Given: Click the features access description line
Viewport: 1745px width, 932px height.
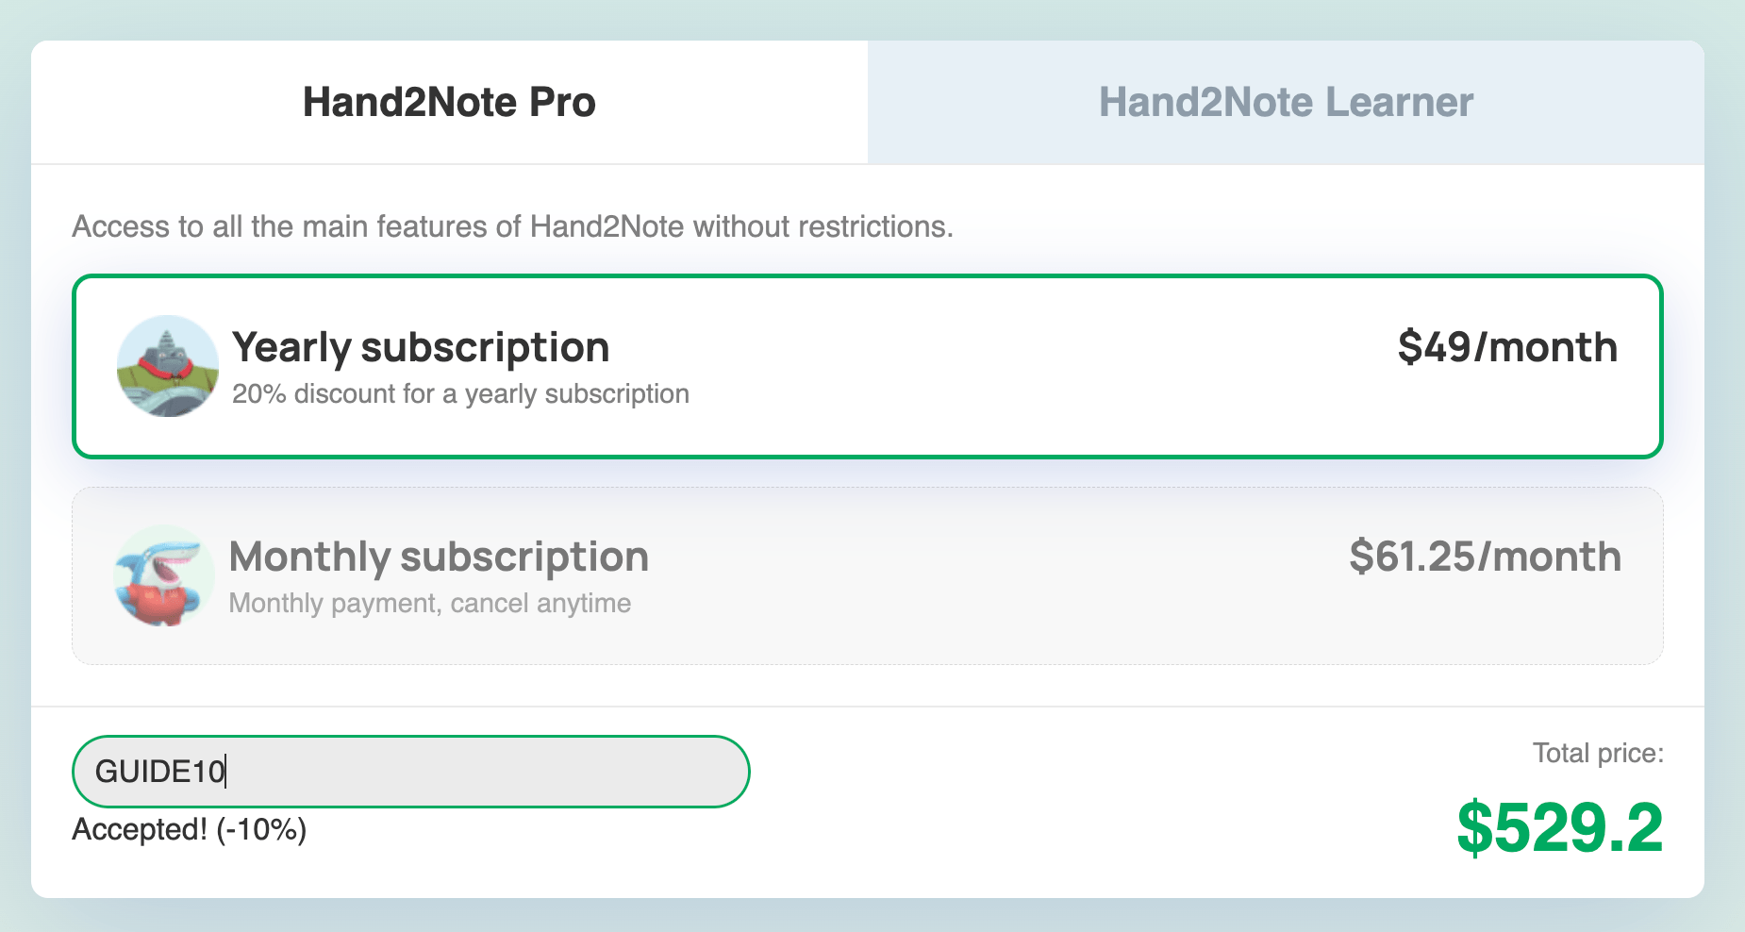Looking at the screenshot, I should coord(513,226).
